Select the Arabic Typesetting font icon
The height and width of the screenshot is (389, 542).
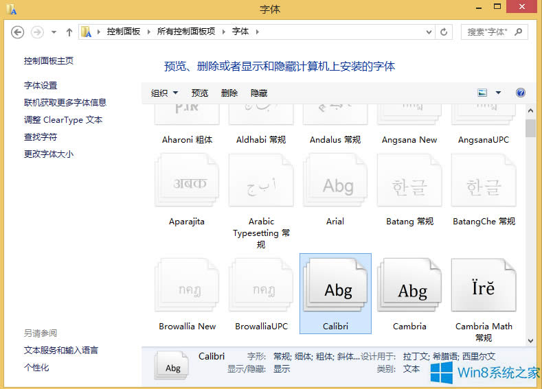tap(261, 180)
